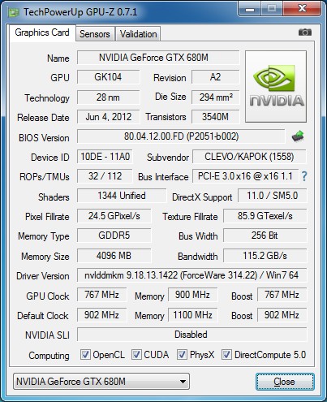Toggle the CUDA checkbox
Viewport: 327px width, 402px height.
(136, 355)
